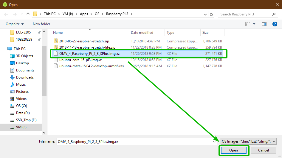282x158 pixels.
Task: Click file icon of ubuntu-mate file
Action: pos(56,66)
